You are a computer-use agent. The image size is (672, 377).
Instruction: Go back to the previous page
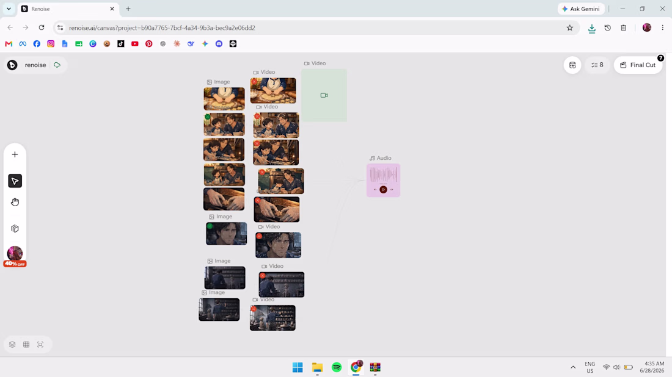[10, 27]
